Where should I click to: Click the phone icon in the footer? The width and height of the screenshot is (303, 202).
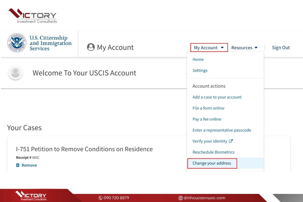pos(100,198)
